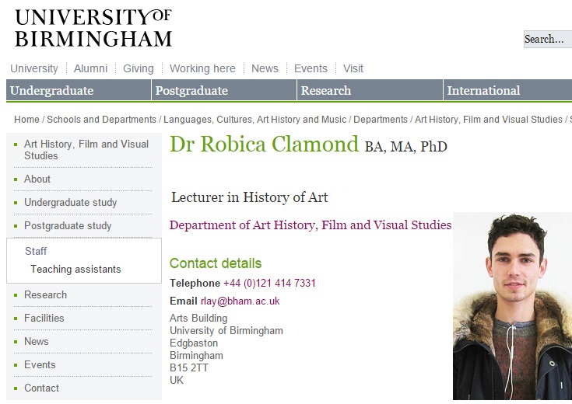The image size is (572, 404).
Task: Click the University of Birmingham logo
Action: tap(93, 28)
